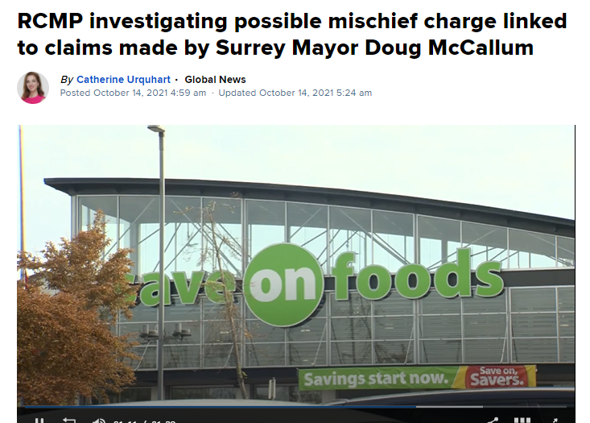This screenshot has height=423, width=590.
Task: Mute the video volume speaker icon
Action: tap(98, 421)
